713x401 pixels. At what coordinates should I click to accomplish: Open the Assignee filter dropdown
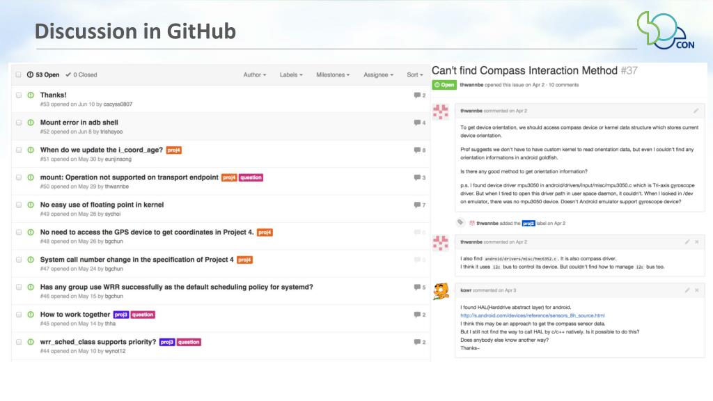(x=378, y=74)
